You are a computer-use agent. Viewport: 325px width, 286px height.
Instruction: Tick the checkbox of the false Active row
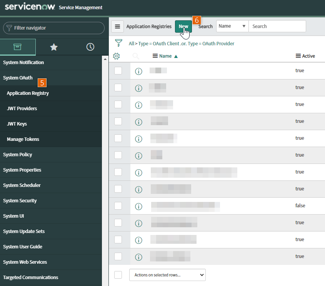click(118, 206)
